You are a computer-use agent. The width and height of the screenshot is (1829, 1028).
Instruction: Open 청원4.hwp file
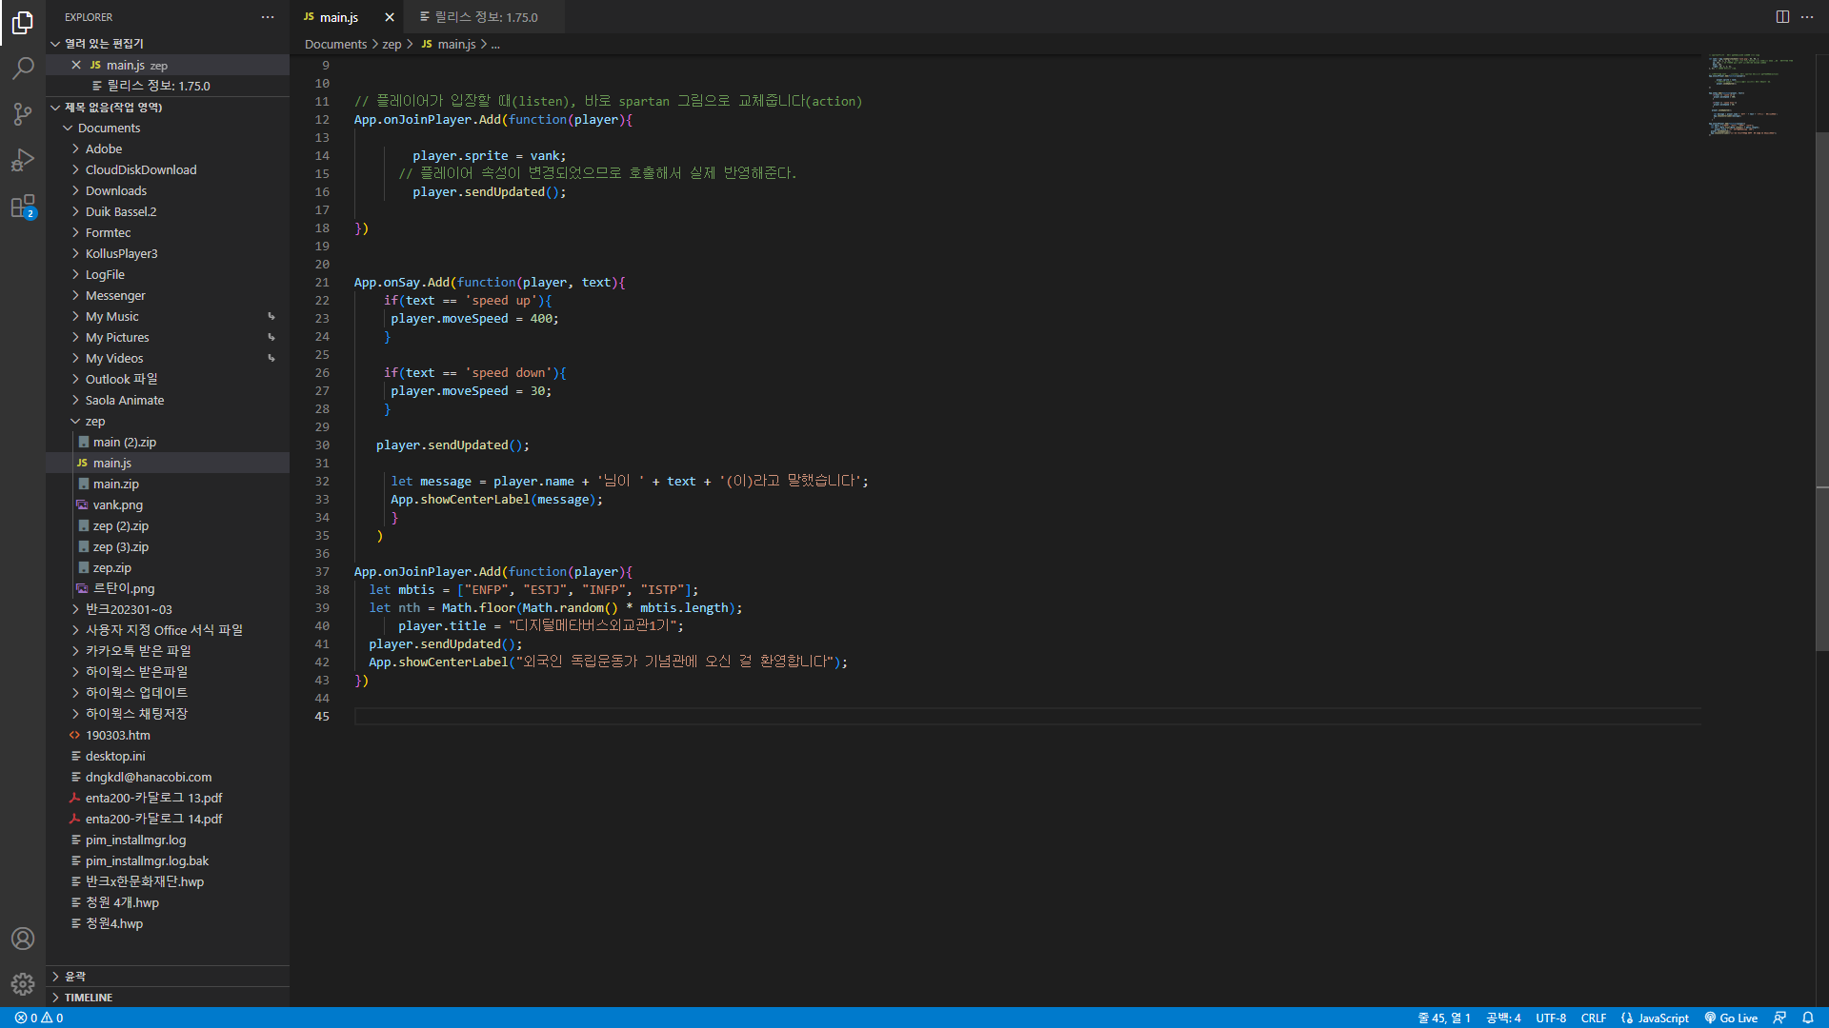pyautogui.click(x=168, y=924)
